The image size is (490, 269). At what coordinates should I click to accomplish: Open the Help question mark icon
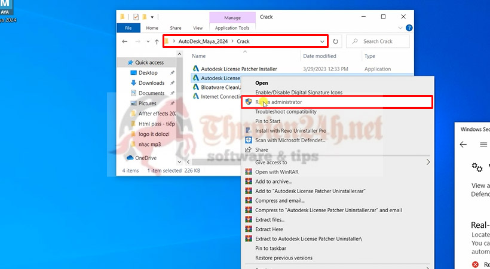409,28
